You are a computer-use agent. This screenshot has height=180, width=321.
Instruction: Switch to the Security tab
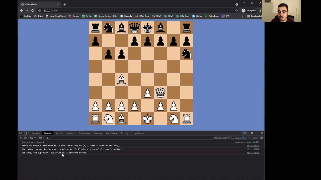[x=124, y=133]
